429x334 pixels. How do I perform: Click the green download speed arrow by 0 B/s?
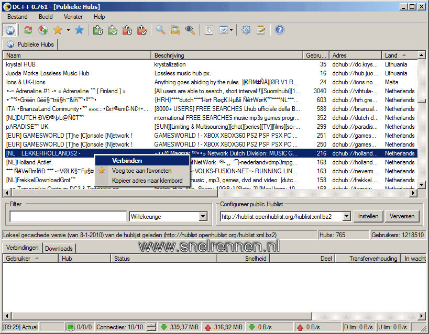point(252,327)
